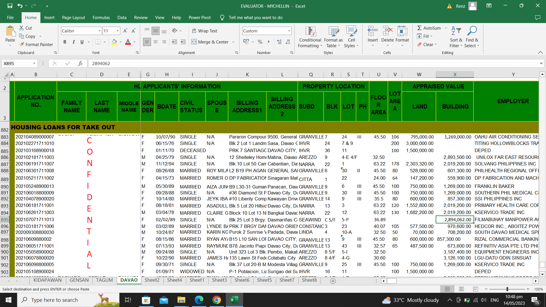The image size is (546, 307).
Task: Toggle Bold formatting
Action: click(x=65, y=42)
